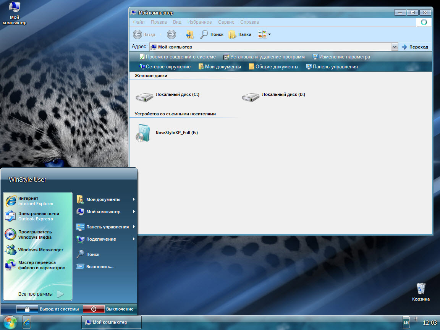
Task: Click the volume speaker icon in the tray
Action: (416, 319)
